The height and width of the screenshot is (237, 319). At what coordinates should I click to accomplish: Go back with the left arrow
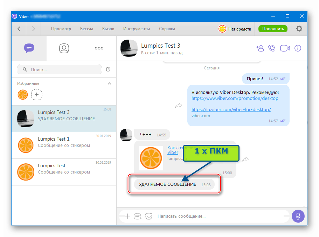(19, 29)
